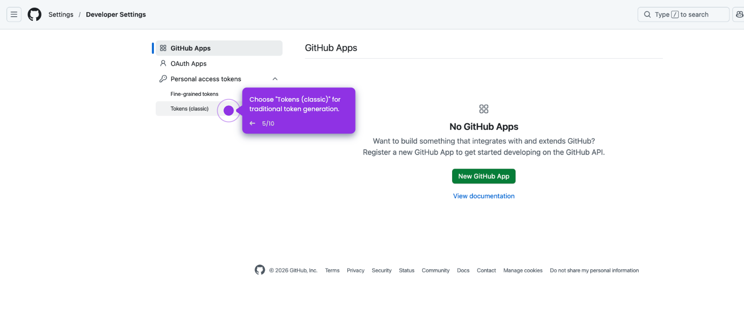Click the New GitHub App button
The width and height of the screenshot is (744, 329).
coord(484,176)
